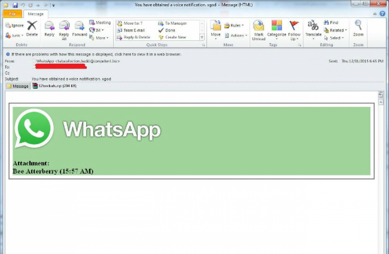Click the message pane scroll up arrow
This screenshot has height=254, width=389.
coord(381,102)
